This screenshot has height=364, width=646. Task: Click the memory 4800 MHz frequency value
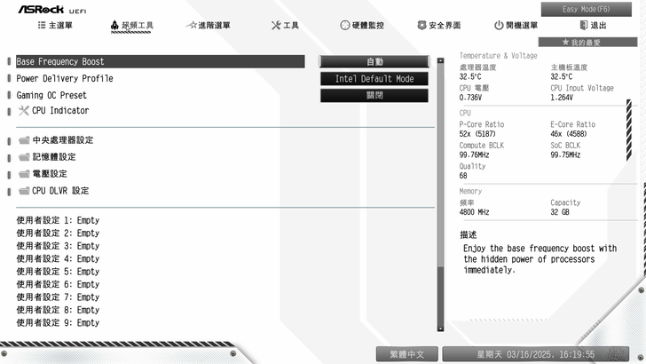click(474, 212)
